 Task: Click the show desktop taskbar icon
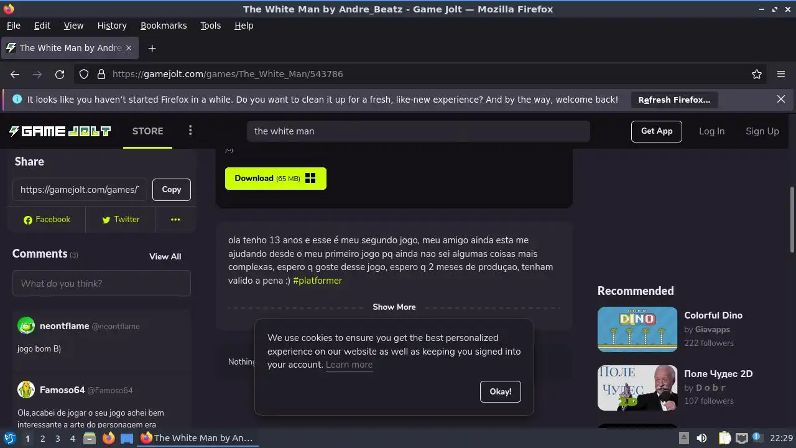point(127,438)
